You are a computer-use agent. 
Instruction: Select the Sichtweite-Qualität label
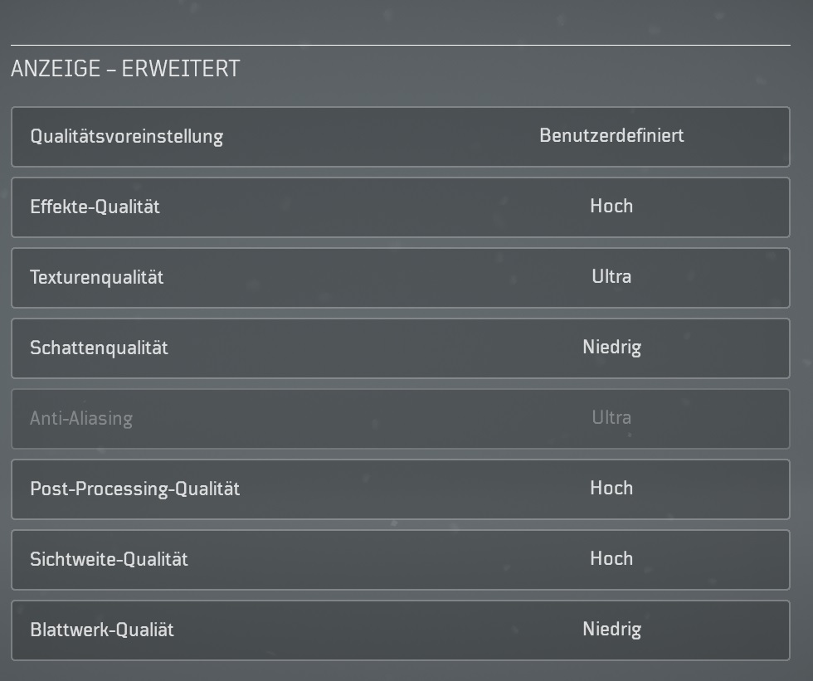coord(109,559)
